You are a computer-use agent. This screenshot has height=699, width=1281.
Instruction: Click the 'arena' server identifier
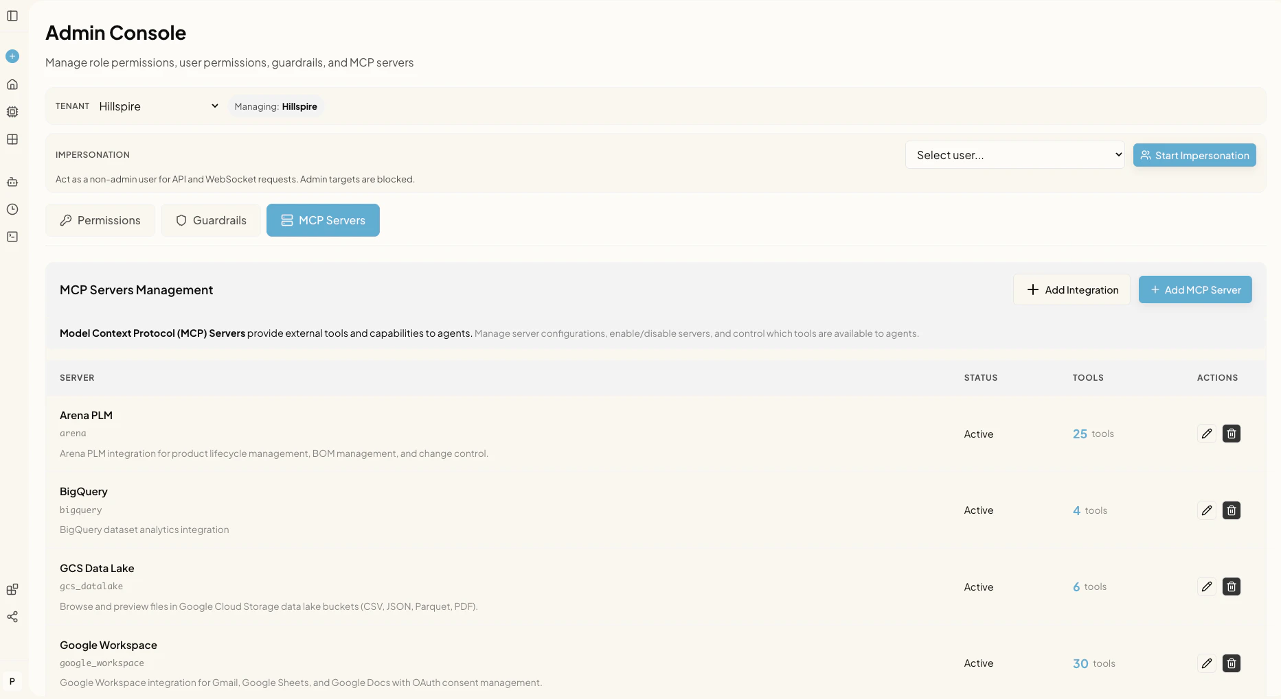(x=73, y=434)
